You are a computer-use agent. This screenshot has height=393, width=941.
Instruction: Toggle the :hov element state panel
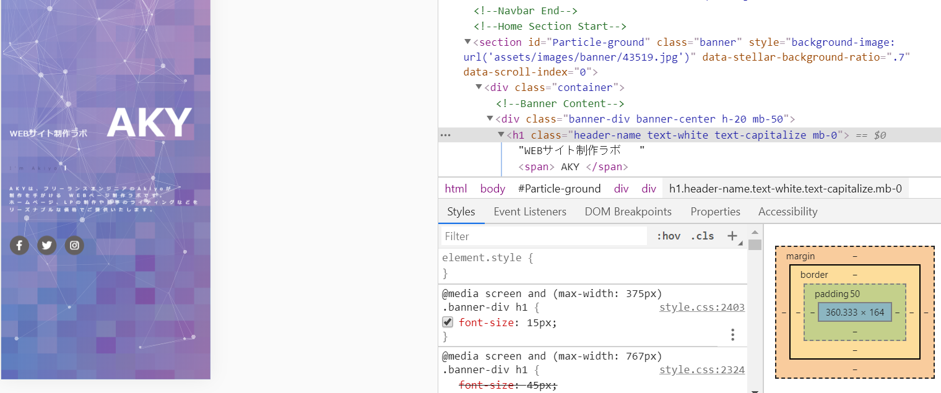click(x=668, y=236)
